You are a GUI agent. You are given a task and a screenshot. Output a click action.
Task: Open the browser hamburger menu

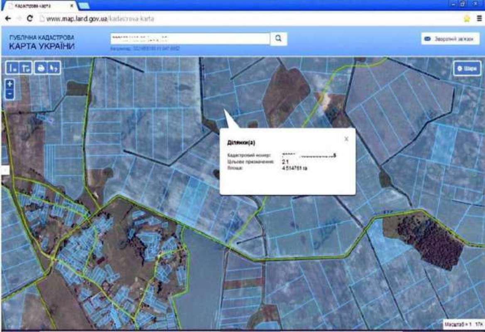(479, 19)
